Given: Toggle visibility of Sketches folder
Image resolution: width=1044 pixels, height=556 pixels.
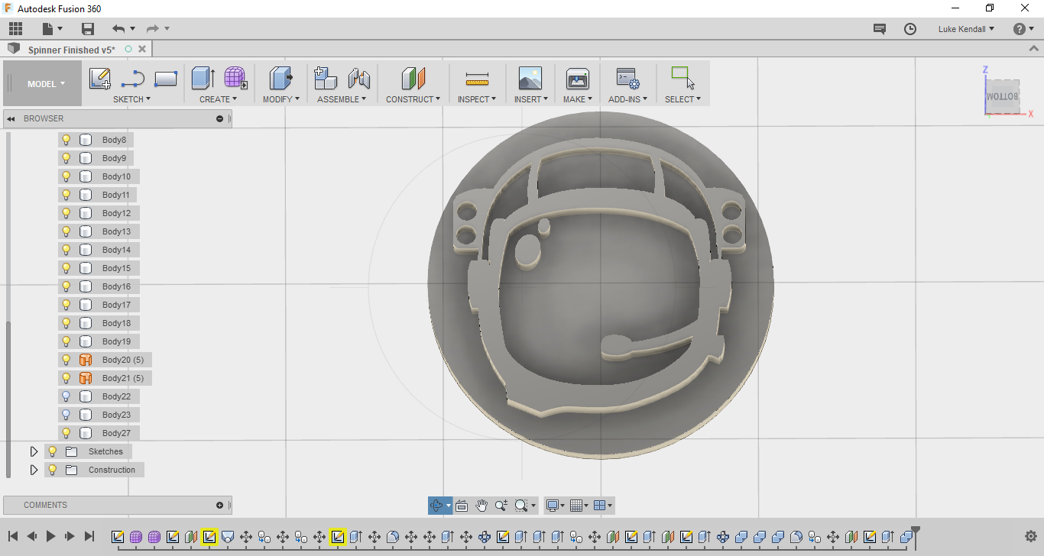Looking at the screenshot, I should [53, 451].
